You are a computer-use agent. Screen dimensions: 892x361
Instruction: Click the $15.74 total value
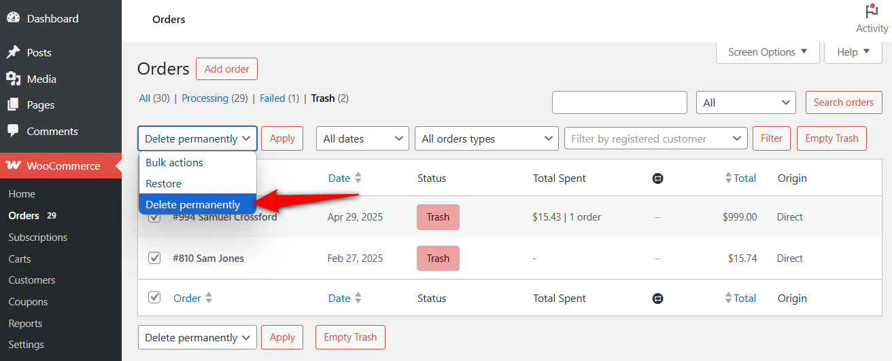[x=742, y=259]
